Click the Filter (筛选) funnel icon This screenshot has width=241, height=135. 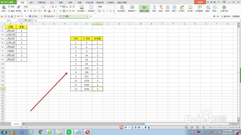coord(161,7)
